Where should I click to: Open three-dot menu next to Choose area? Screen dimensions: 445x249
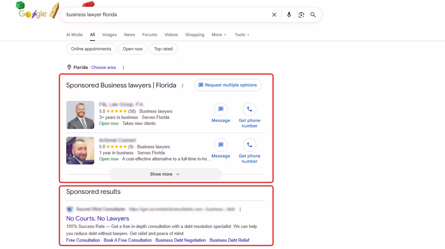click(123, 67)
